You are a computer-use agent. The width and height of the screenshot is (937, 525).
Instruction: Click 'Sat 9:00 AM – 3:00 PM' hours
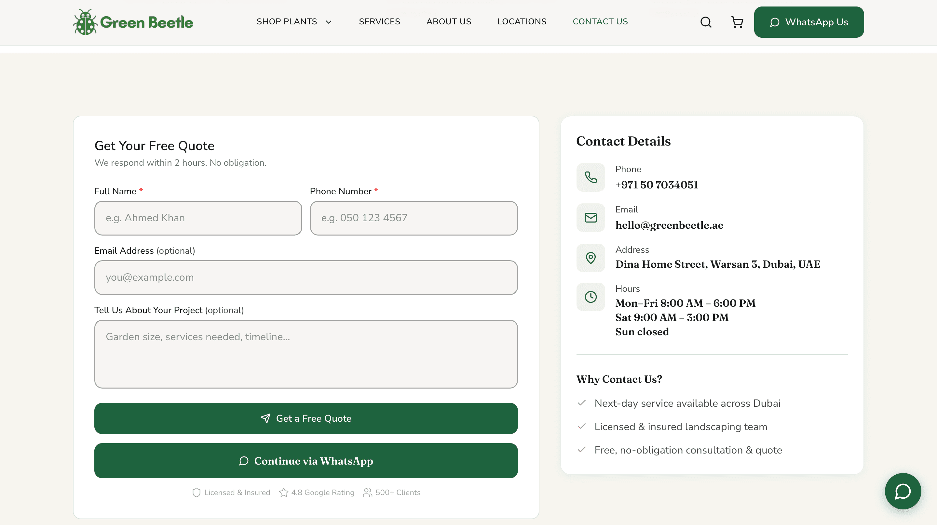(672, 317)
